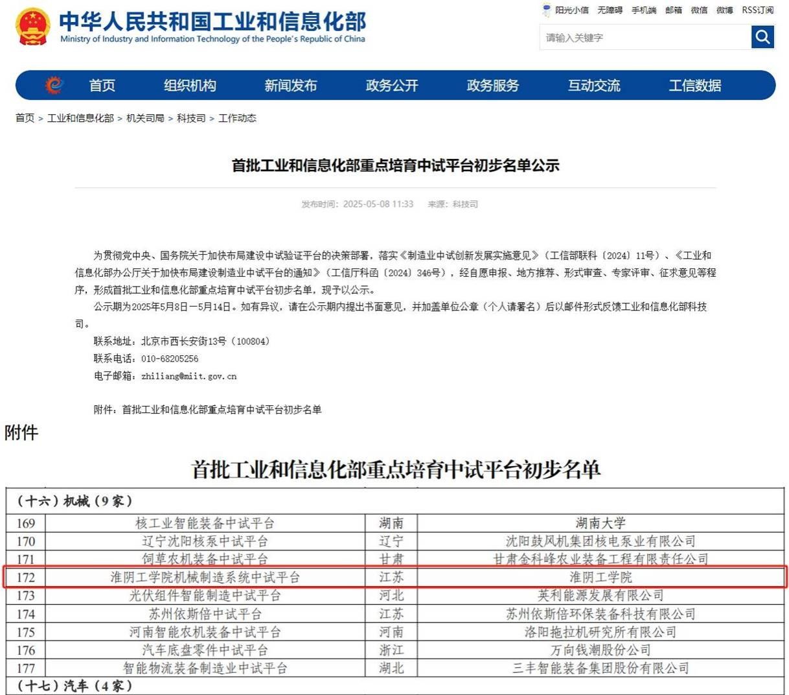Viewport: 789px width, 695px height.
Task: Click the 附件：首批工业和信息化部重点培育中试平台初步名单 line
Action: pos(207,410)
